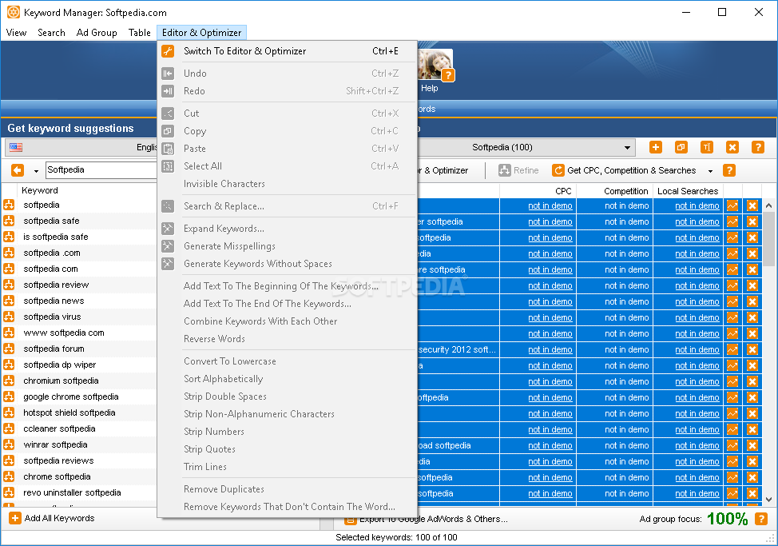The height and width of the screenshot is (546, 778).
Task: Choose Select All menu entry
Action: click(288, 166)
